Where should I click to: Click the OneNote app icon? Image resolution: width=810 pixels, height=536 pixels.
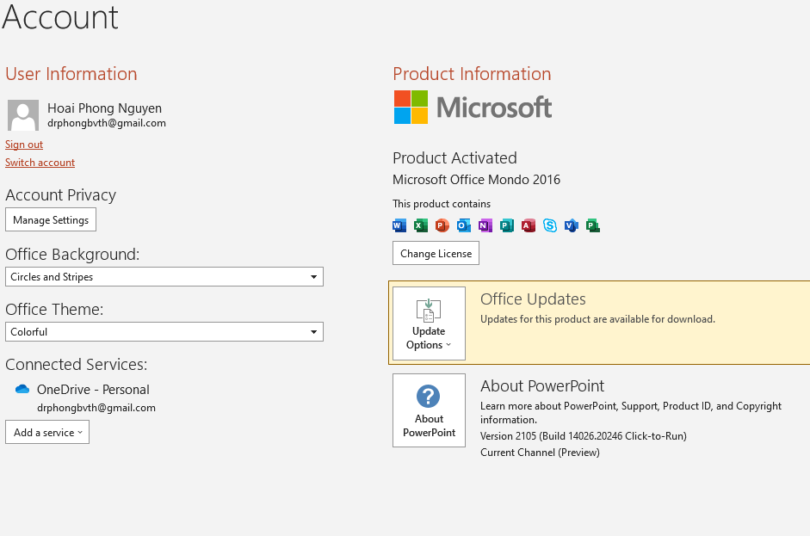(x=485, y=225)
